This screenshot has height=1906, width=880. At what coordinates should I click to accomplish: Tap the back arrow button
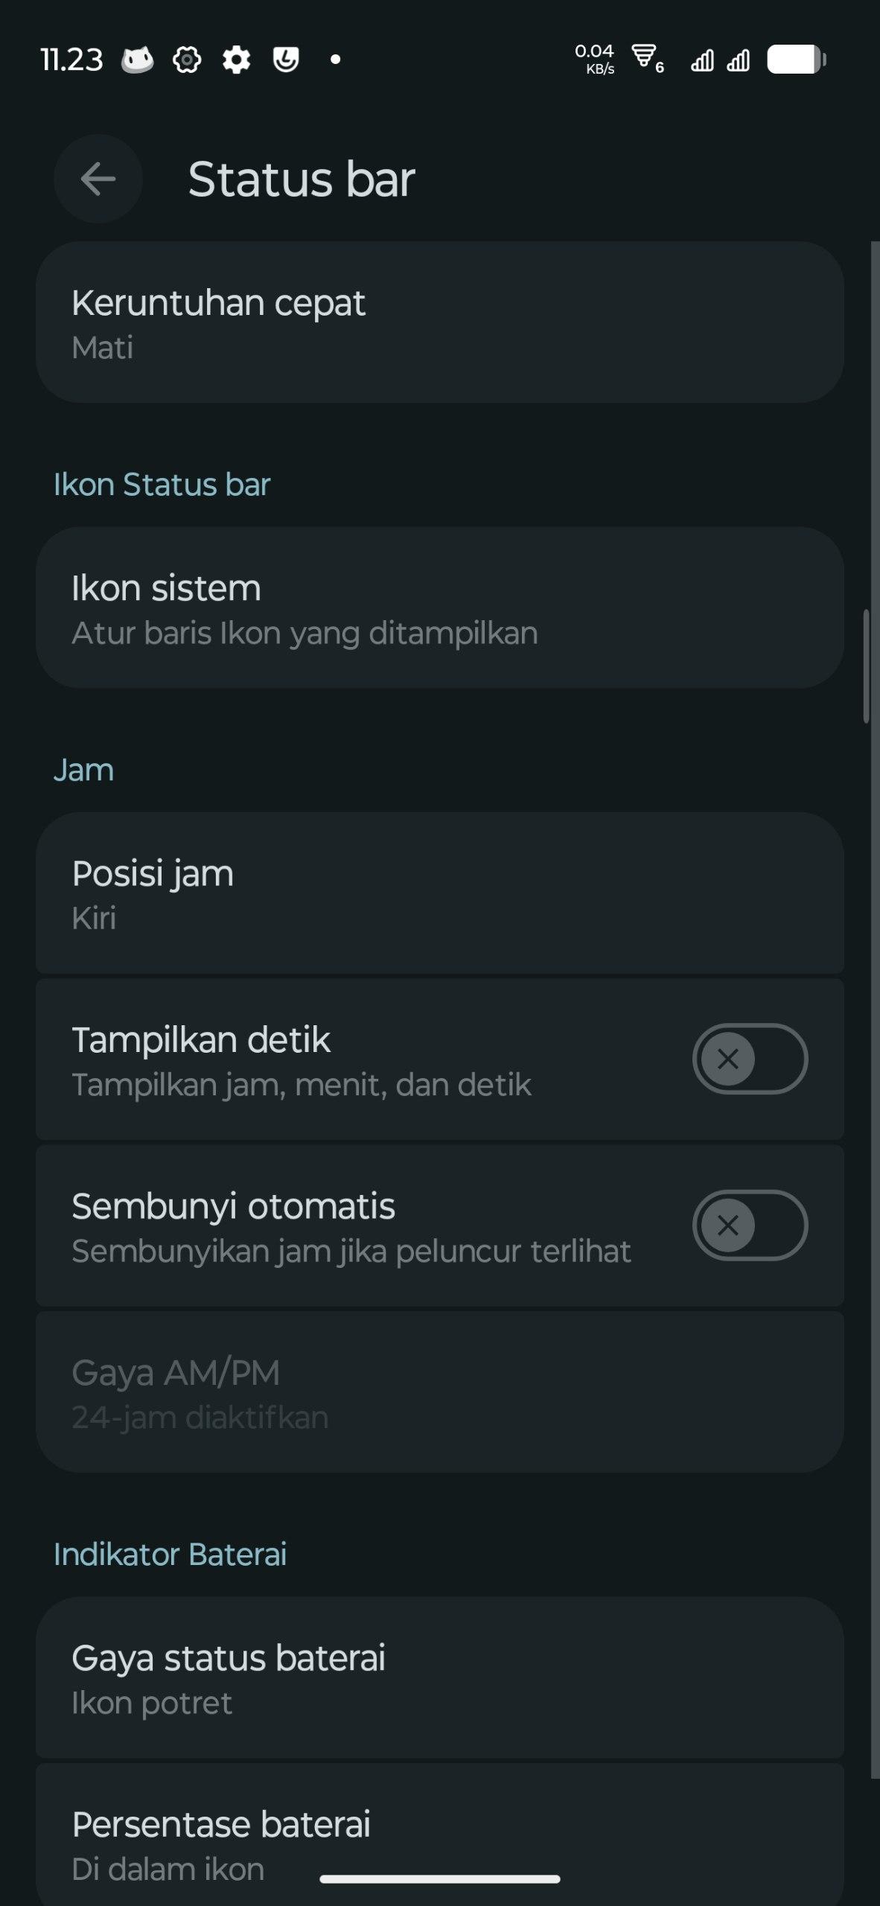coord(98,179)
